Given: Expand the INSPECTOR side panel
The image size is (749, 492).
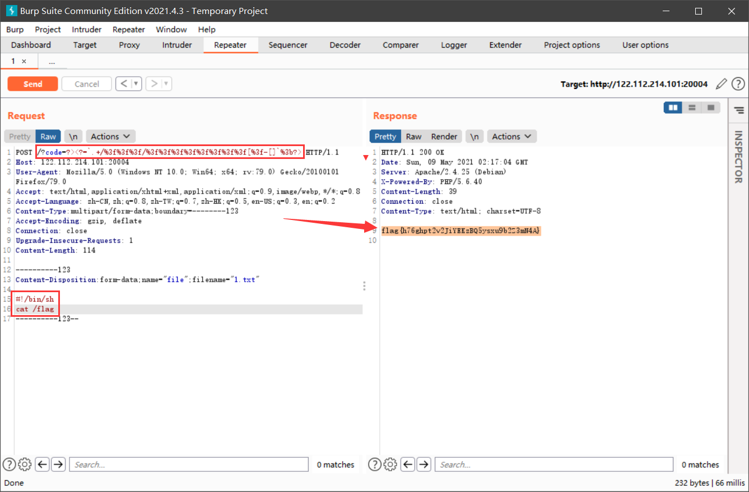Looking at the screenshot, I should coord(738,157).
